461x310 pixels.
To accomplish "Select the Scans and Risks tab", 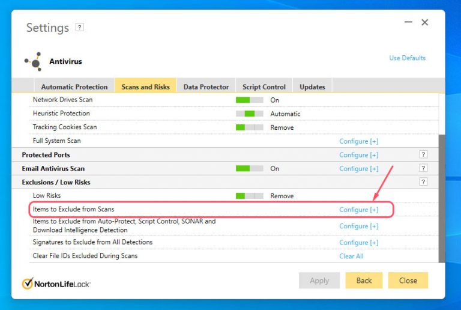I will (145, 87).
